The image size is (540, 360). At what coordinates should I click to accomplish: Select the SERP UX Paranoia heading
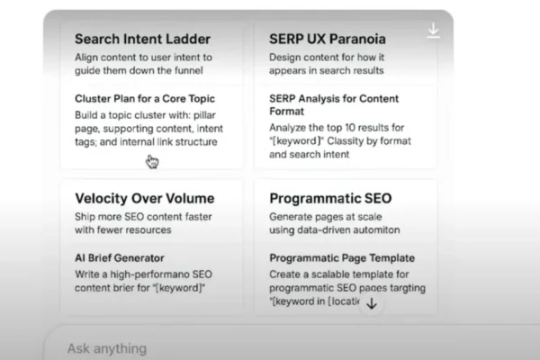point(328,39)
